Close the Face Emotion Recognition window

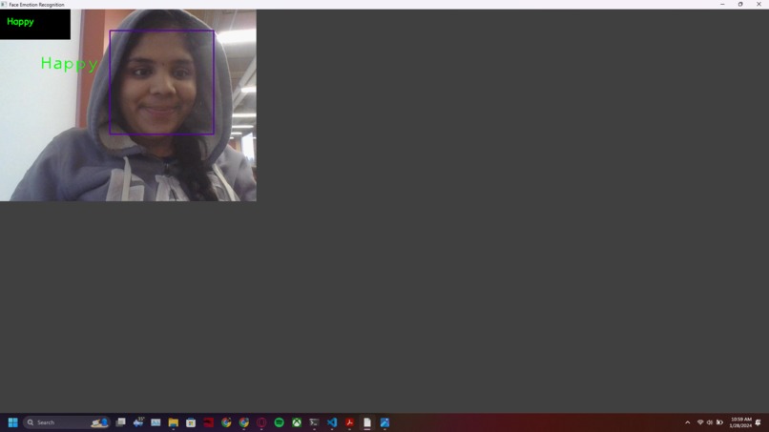pyautogui.click(x=759, y=5)
